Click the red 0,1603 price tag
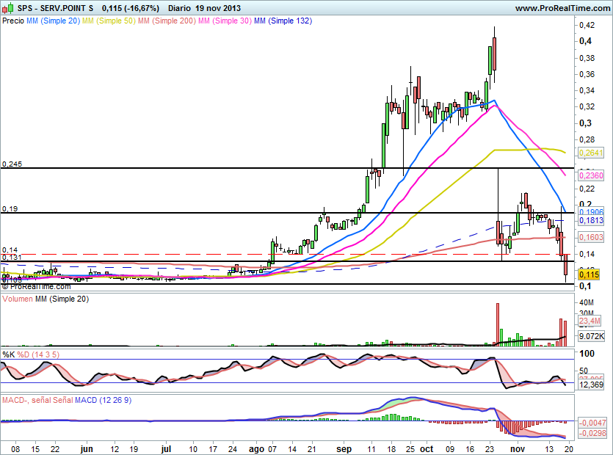The height and width of the screenshot is (455, 613). 591,238
